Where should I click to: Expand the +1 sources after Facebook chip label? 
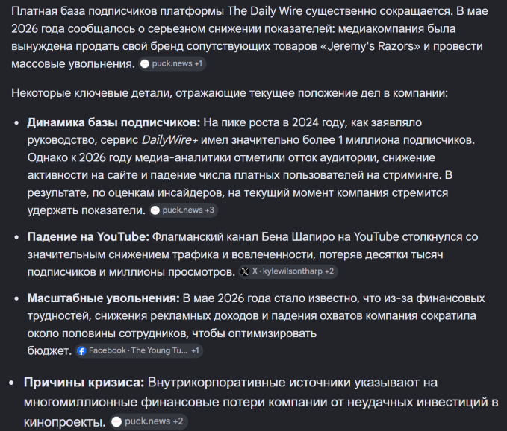point(195,350)
